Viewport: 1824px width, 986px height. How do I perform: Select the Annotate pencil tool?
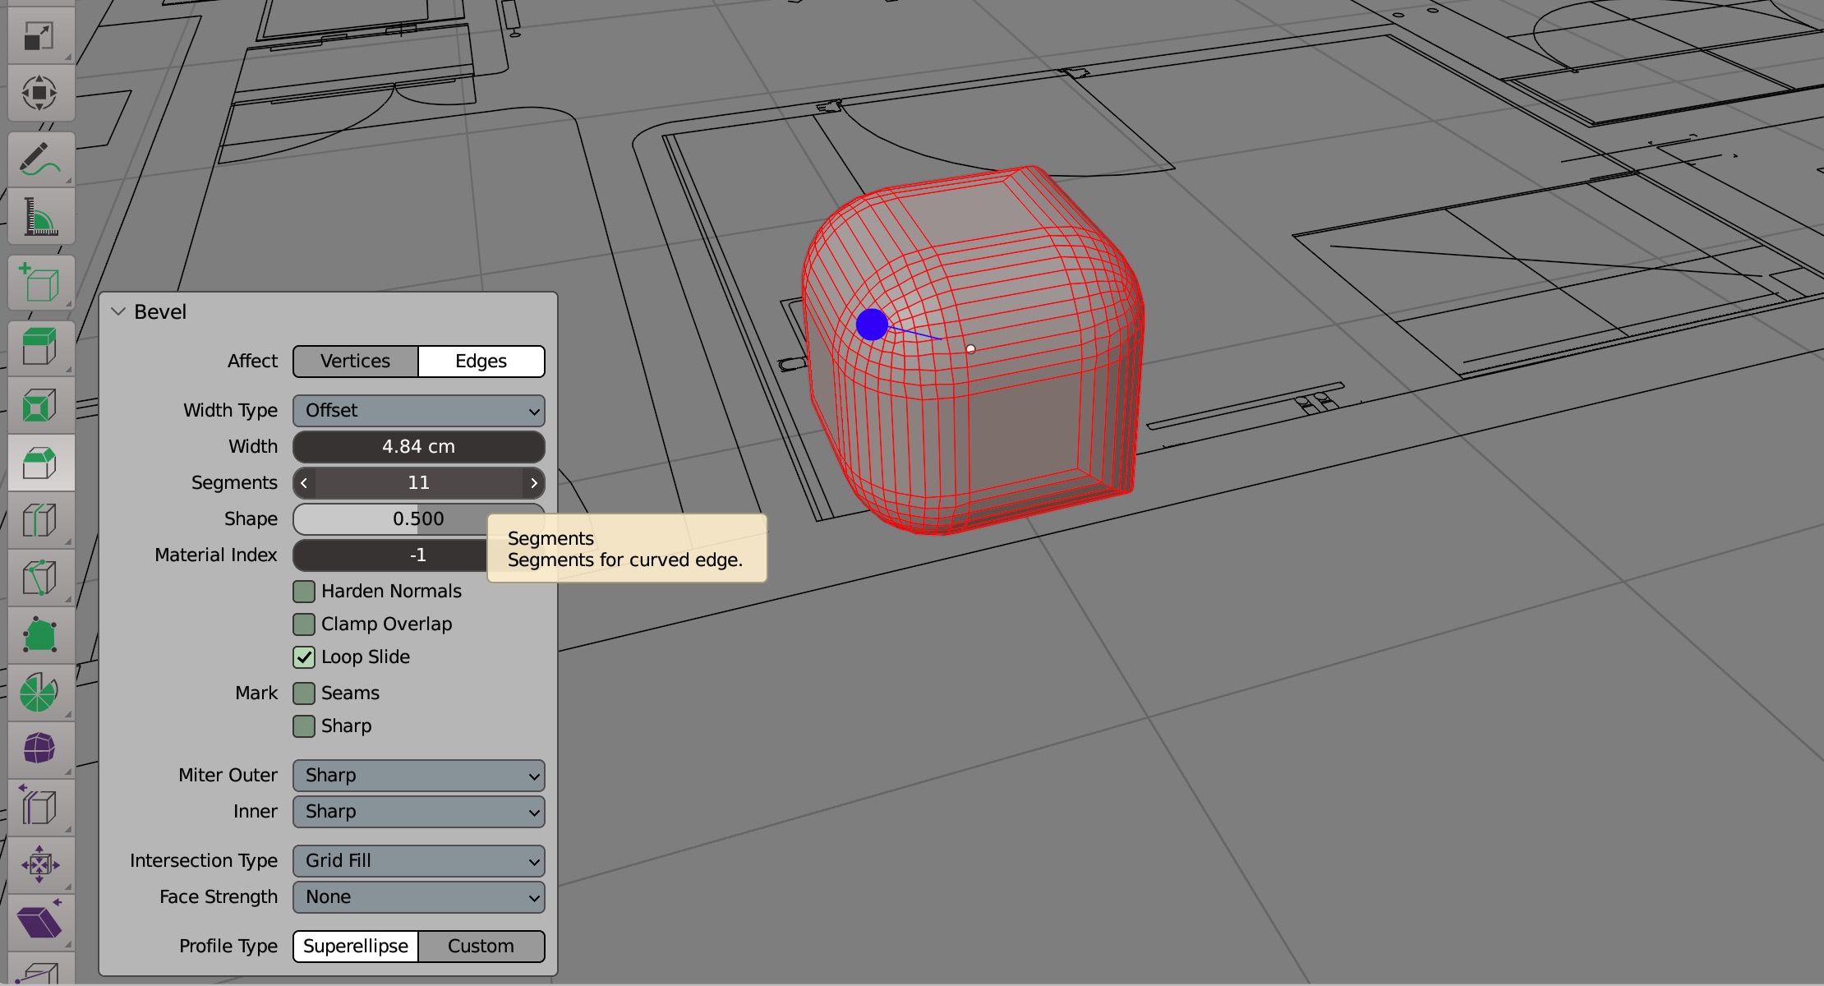pyautogui.click(x=39, y=159)
